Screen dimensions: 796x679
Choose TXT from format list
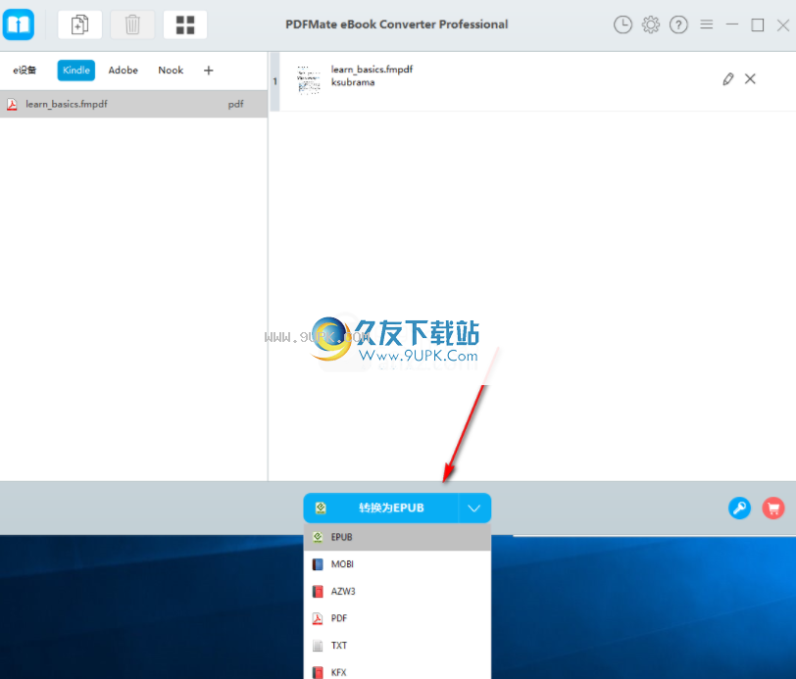point(397,646)
